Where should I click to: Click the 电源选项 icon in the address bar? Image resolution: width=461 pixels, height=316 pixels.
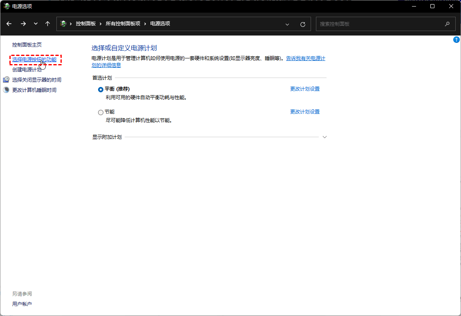point(63,24)
